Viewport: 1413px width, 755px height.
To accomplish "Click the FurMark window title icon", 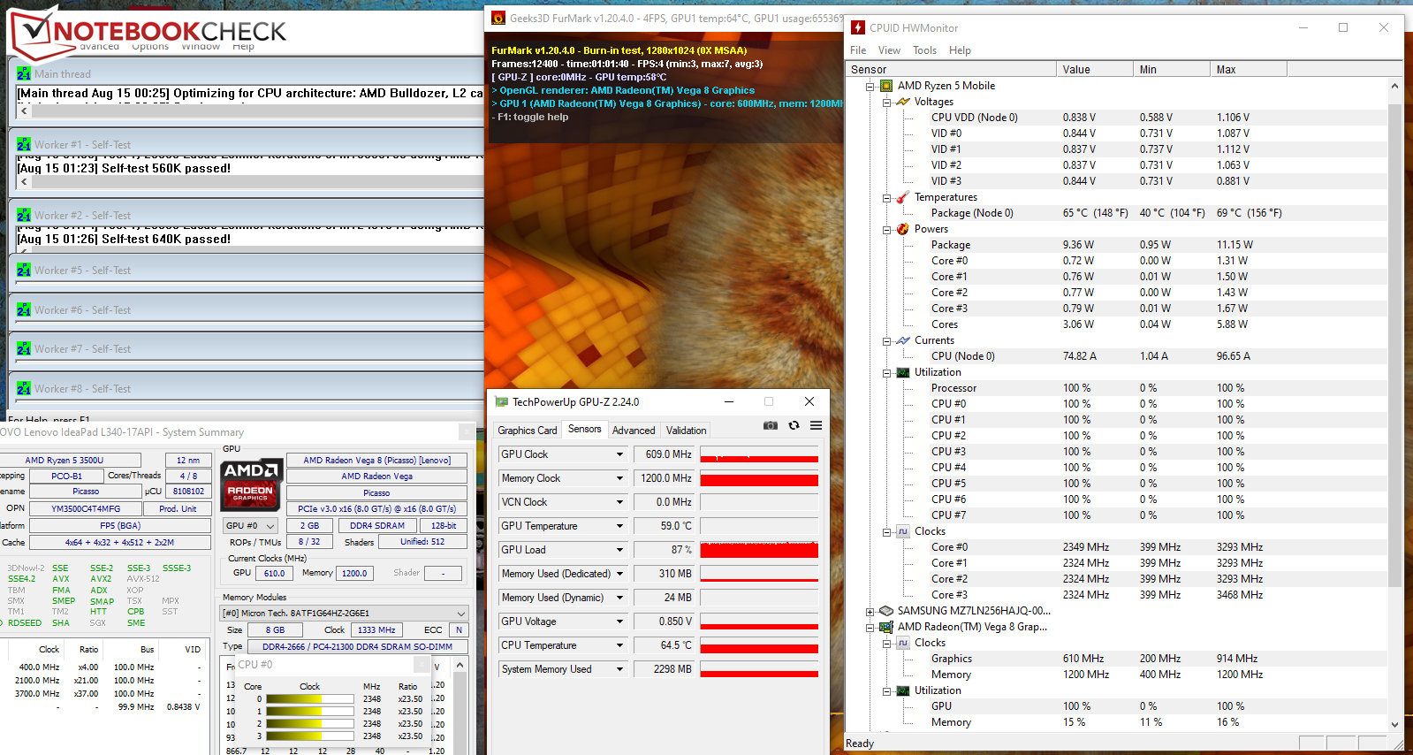I will [498, 18].
